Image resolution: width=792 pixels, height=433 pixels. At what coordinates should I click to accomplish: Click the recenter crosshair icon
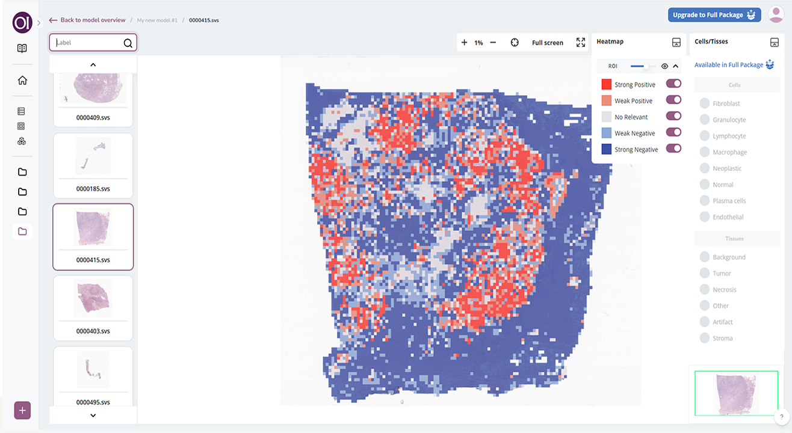(515, 43)
